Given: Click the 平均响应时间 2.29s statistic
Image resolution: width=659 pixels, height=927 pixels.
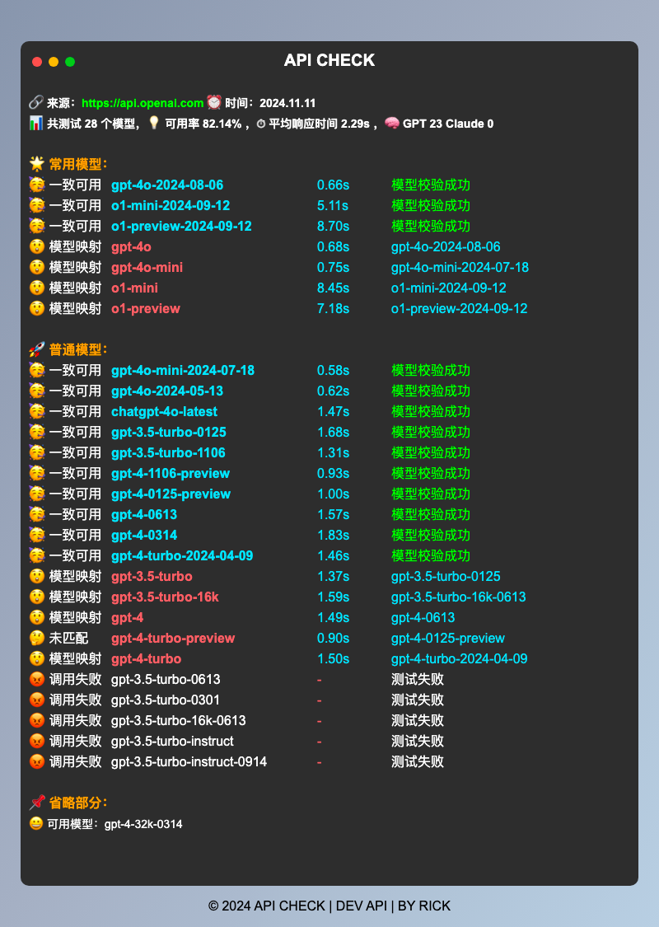Looking at the screenshot, I should pos(319,124).
